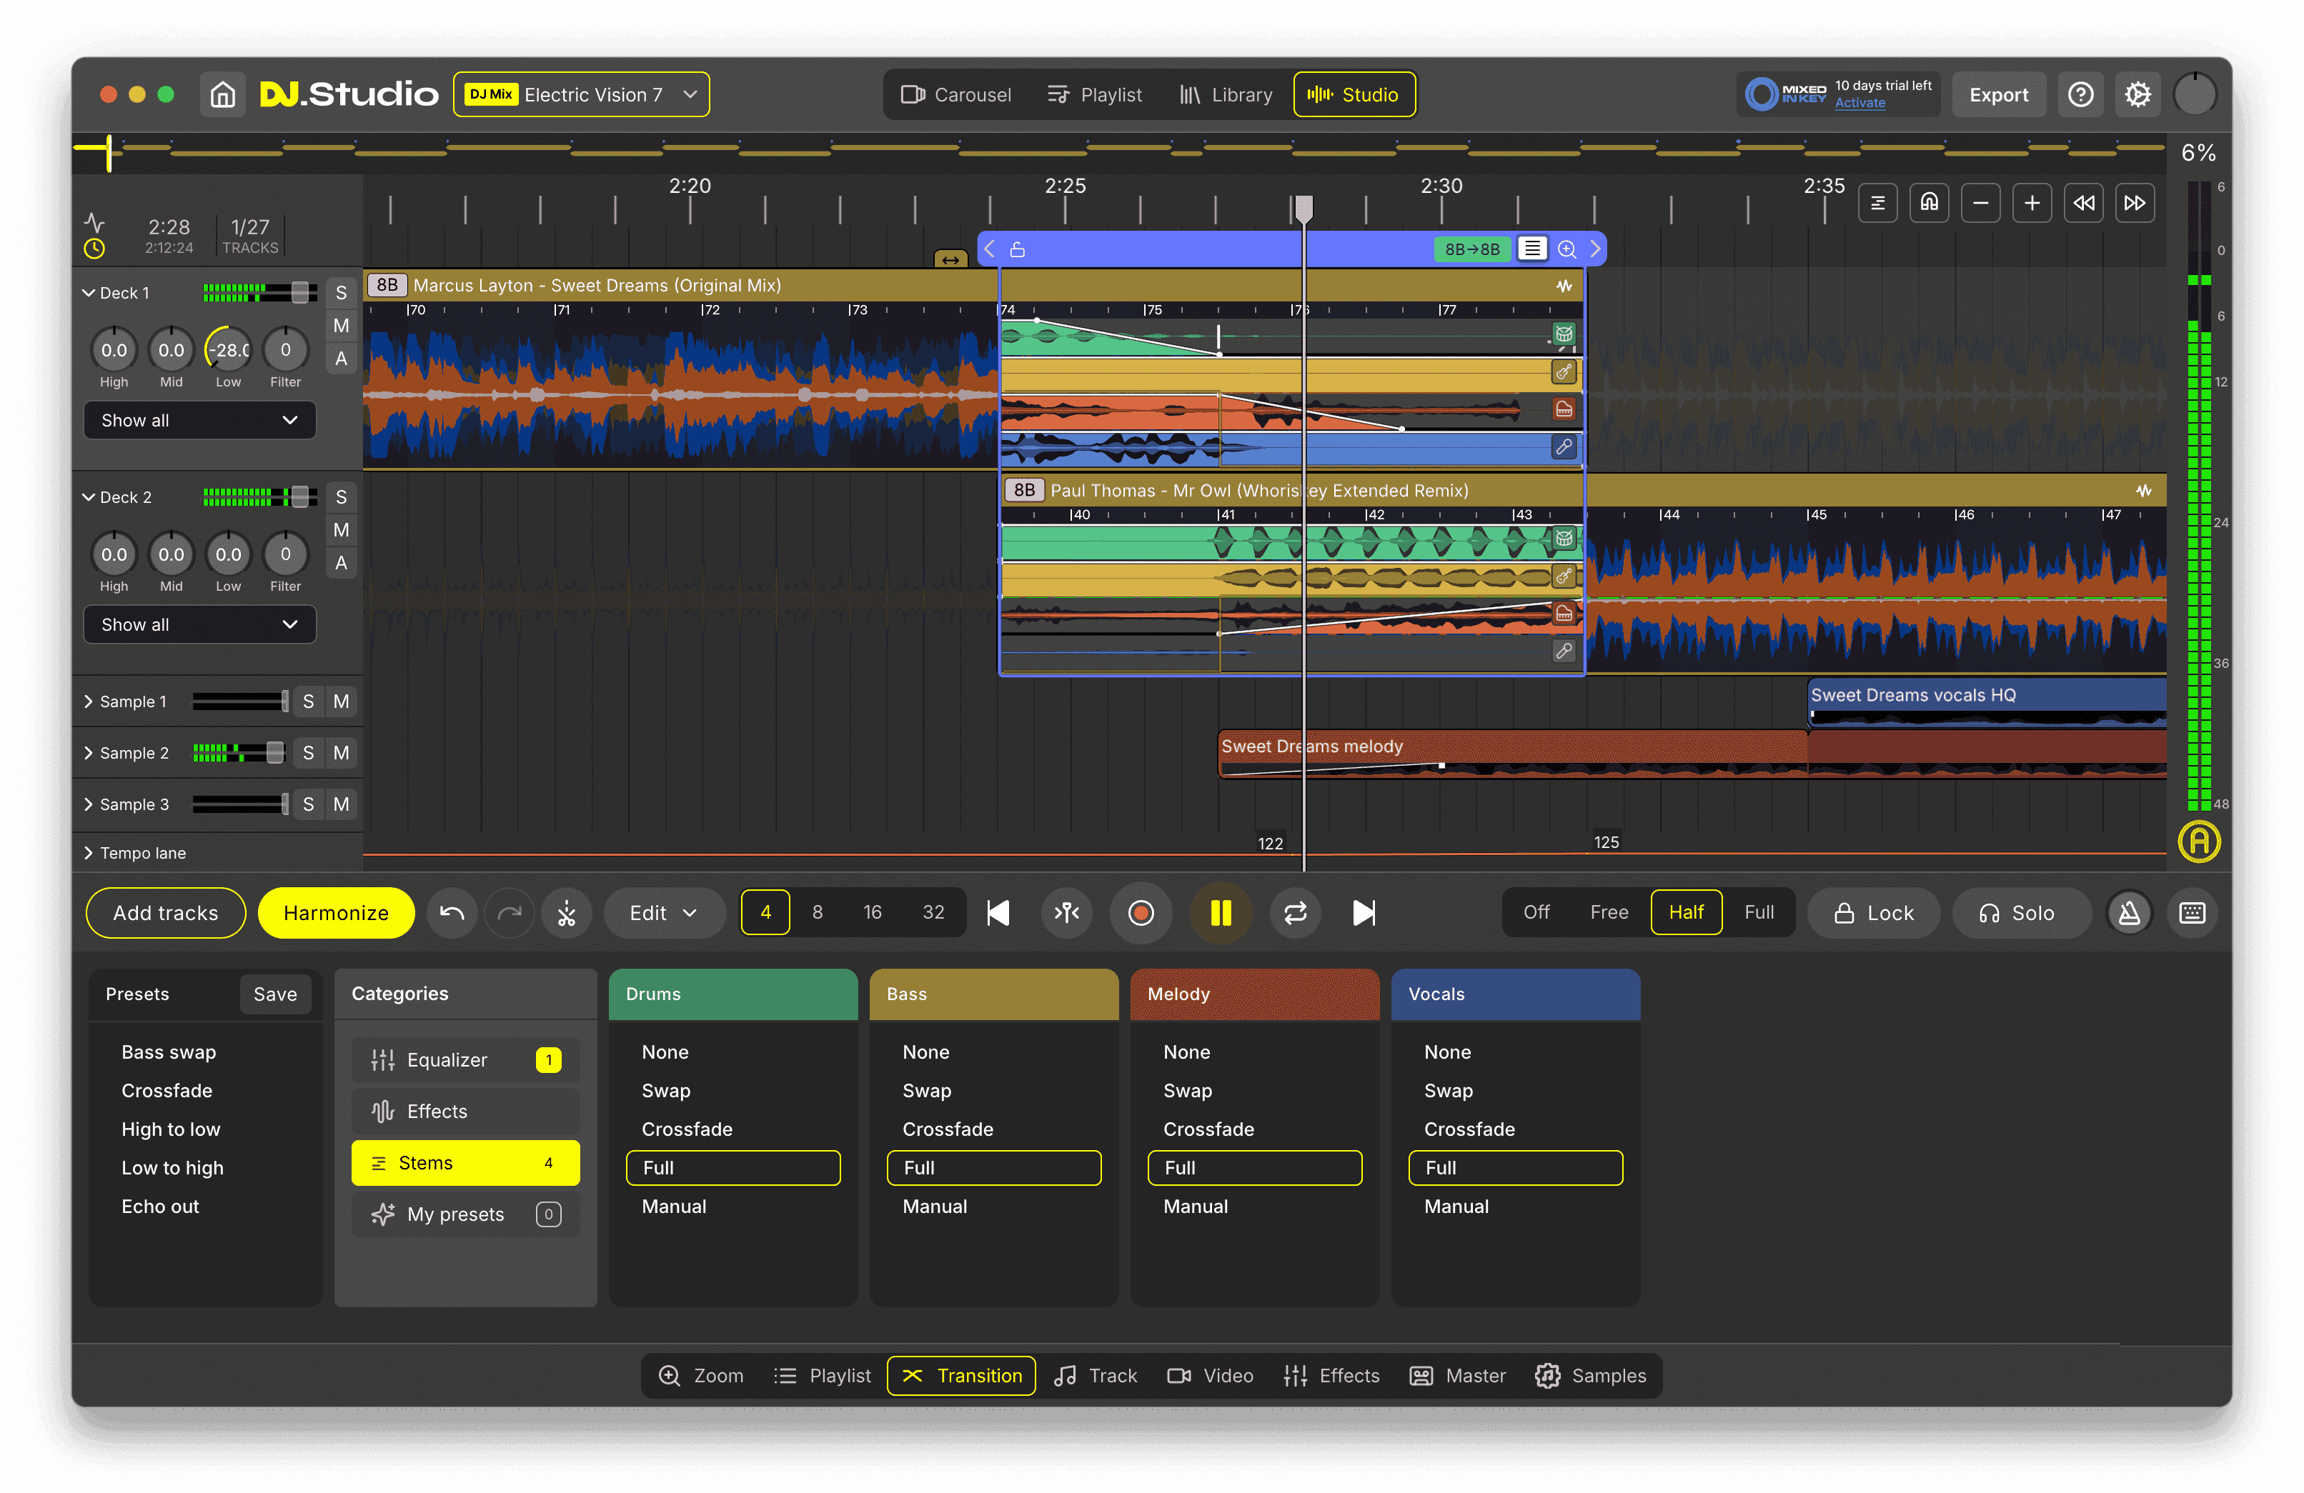Solo Sample 1 track

pyautogui.click(x=308, y=701)
